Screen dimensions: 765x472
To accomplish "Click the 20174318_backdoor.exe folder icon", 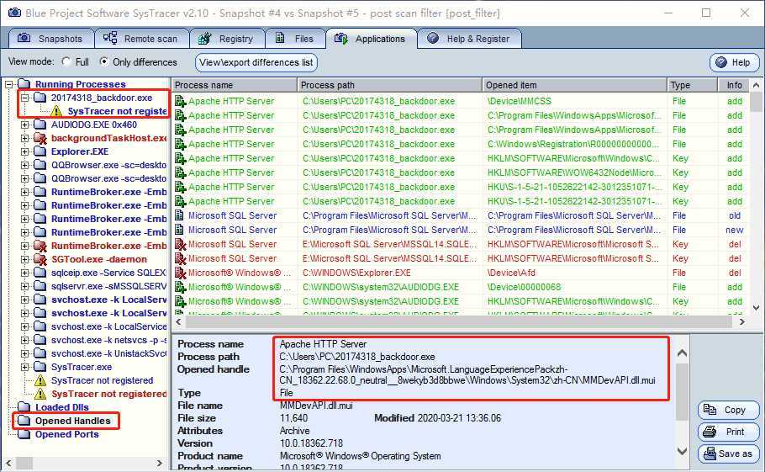I will point(40,98).
